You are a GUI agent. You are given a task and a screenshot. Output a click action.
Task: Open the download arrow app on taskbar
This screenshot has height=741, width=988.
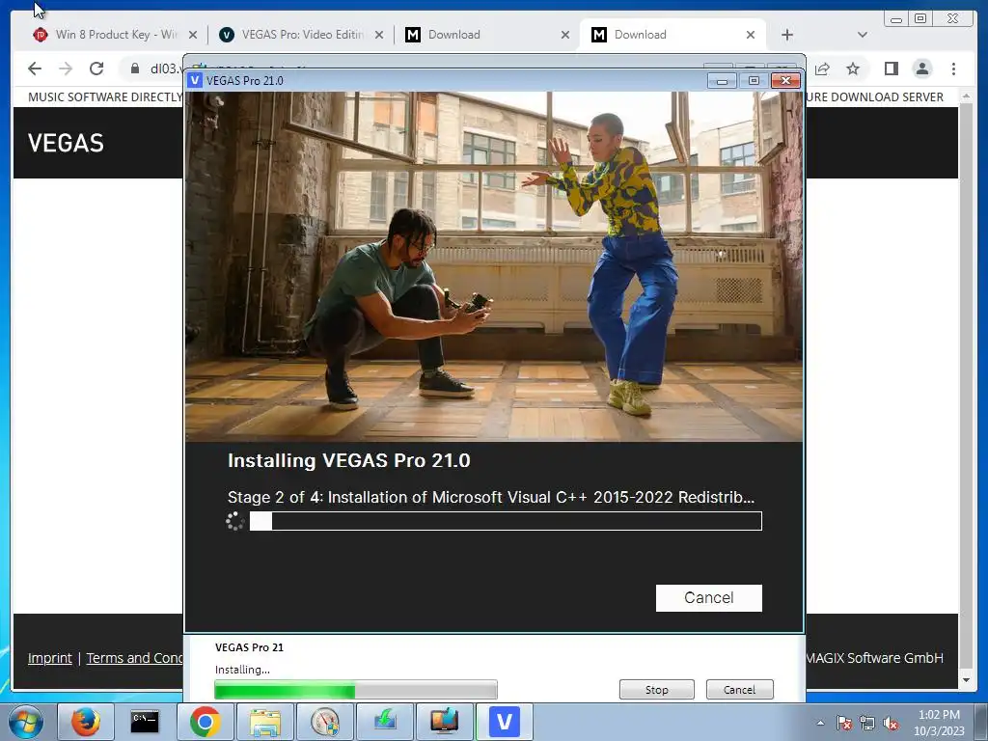tap(384, 722)
